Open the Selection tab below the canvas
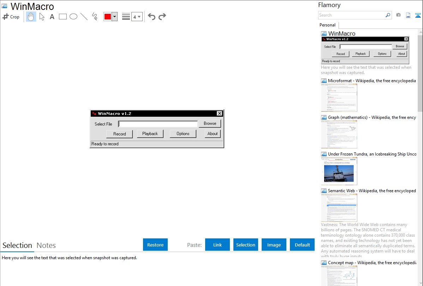423x286 pixels. (x=17, y=245)
